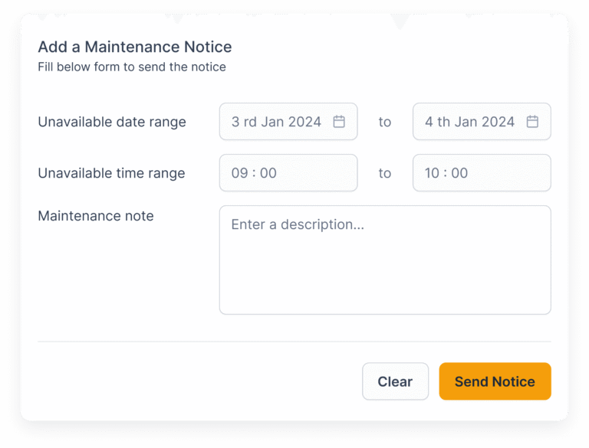Click the Unavailable date range label
Viewport: 589px width, 448px height.
tap(112, 122)
